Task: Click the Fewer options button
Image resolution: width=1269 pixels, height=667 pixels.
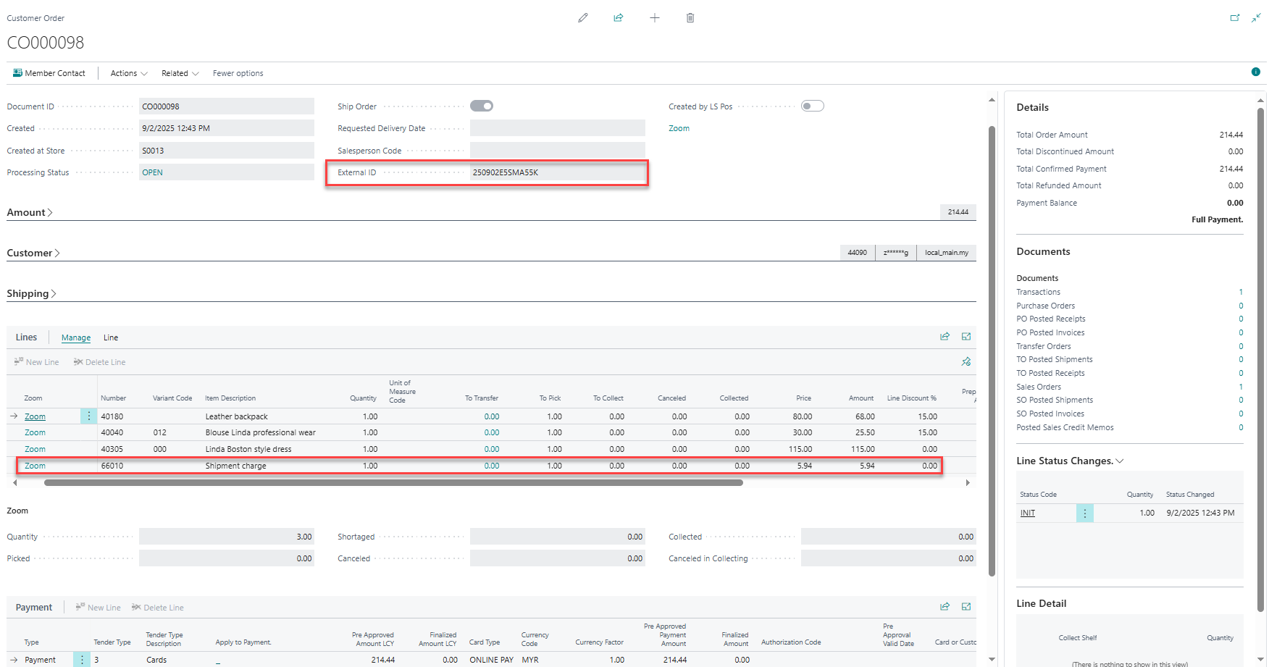Action: point(238,73)
